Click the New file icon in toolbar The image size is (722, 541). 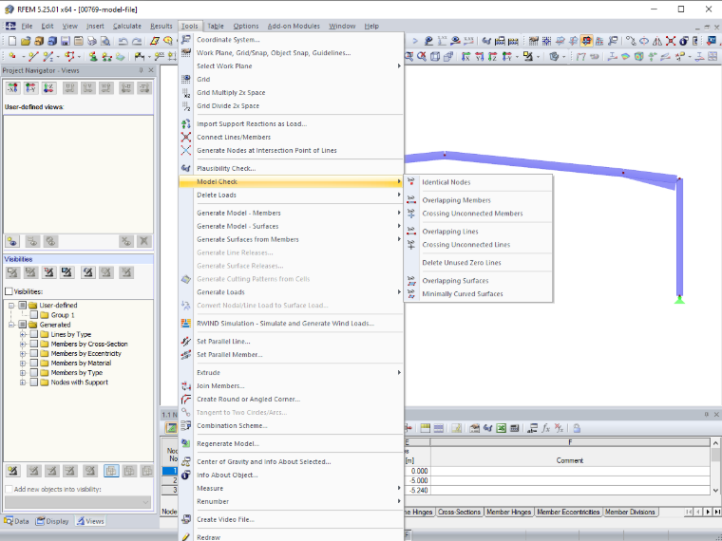[x=12, y=41]
